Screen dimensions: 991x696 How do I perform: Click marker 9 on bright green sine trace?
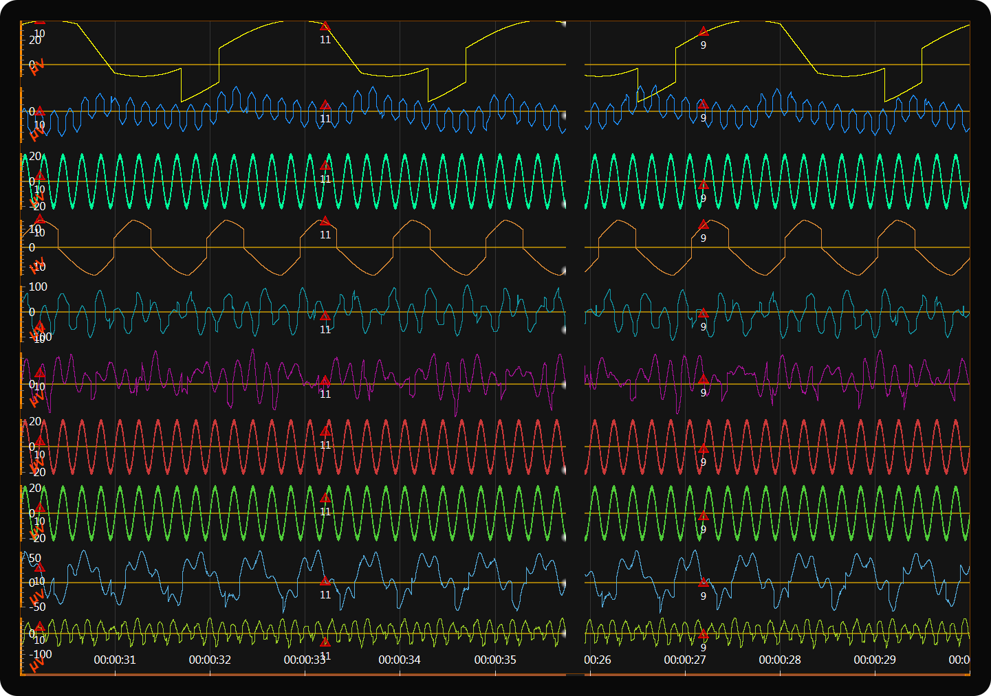click(x=704, y=517)
